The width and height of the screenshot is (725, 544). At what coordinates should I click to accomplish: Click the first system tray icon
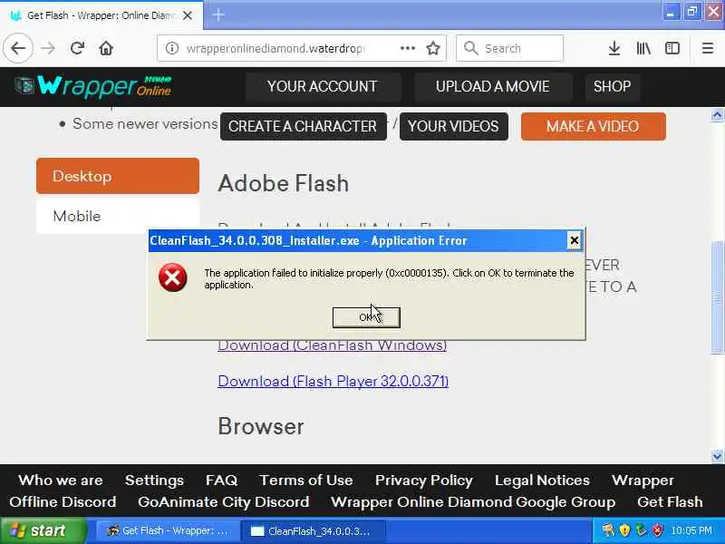[608, 530]
